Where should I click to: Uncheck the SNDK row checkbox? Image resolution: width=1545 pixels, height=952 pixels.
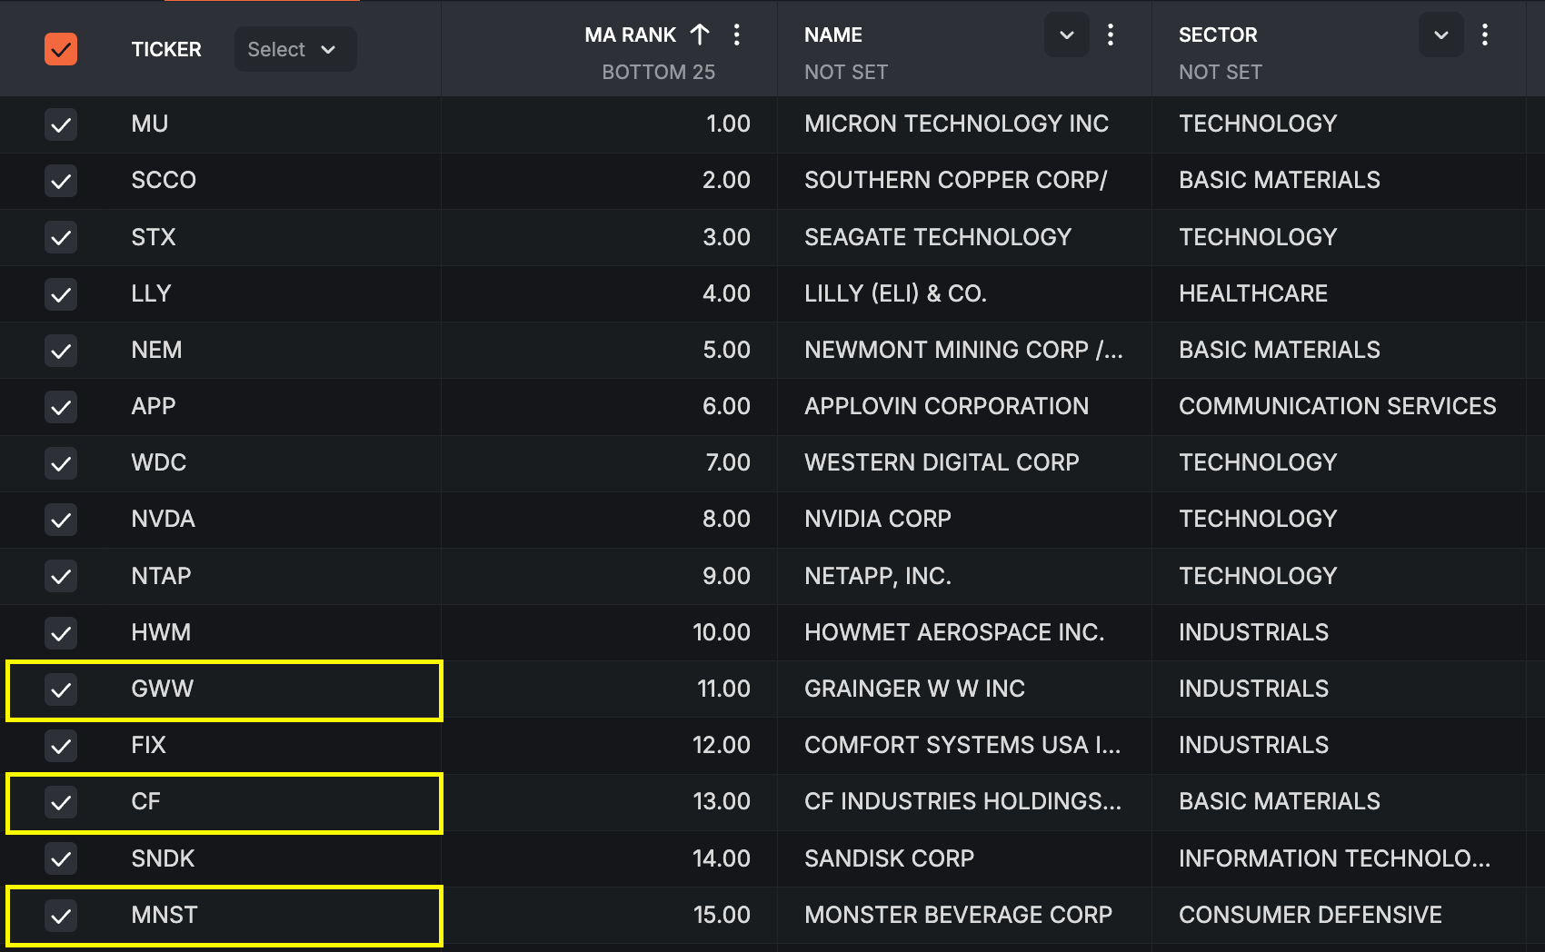pyautogui.click(x=61, y=858)
